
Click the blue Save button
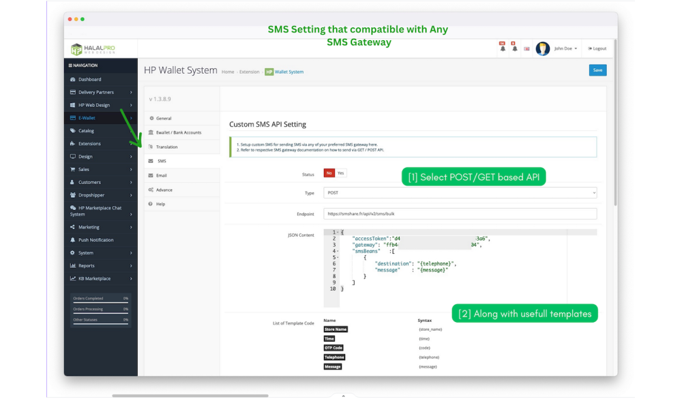click(x=597, y=70)
